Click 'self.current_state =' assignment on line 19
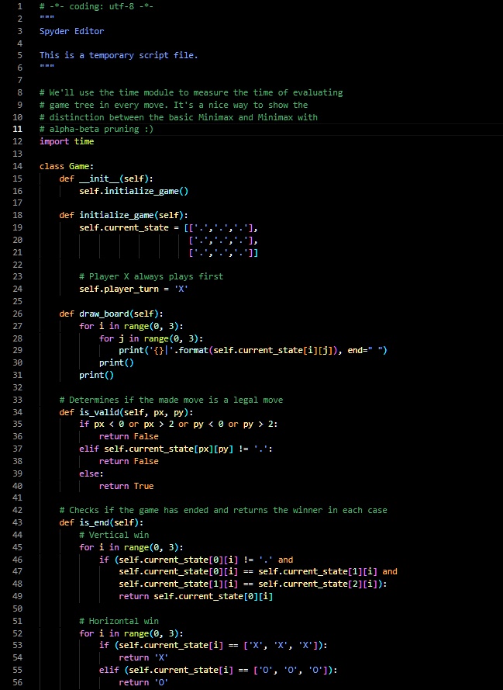The width and height of the screenshot is (503, 690). [129, 227]
